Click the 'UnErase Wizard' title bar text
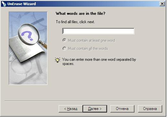Screen dimensions: 168x118 pyautogui.click(x=22, y=4)
